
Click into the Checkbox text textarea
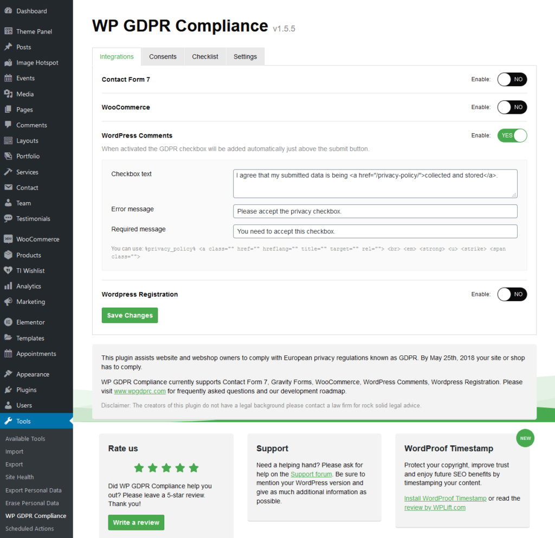tap(375, 184)
